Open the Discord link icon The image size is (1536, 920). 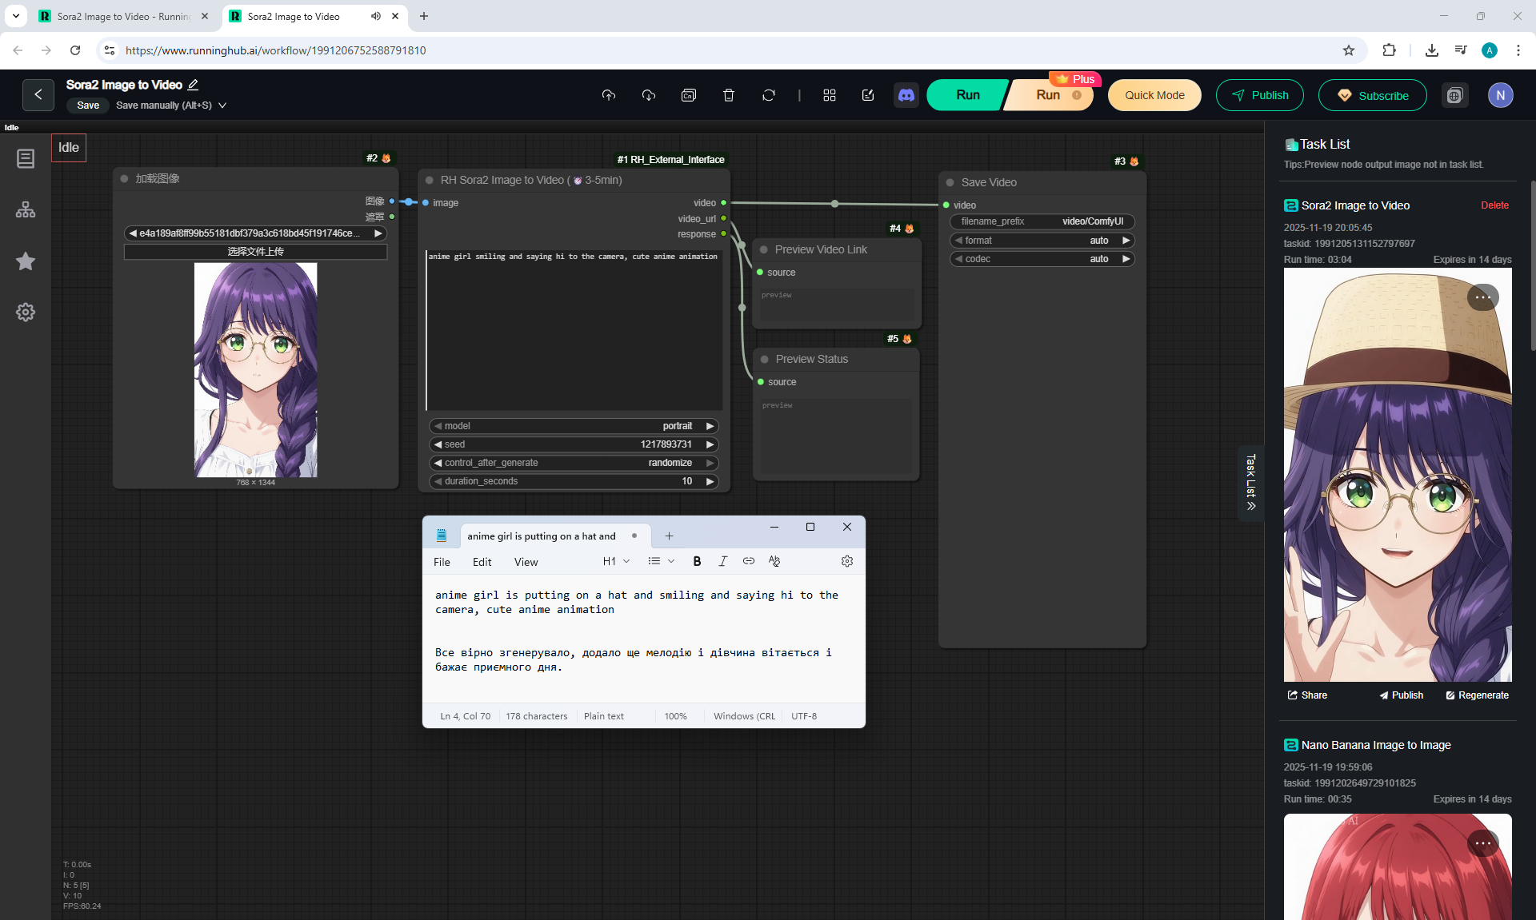[906, 95]
